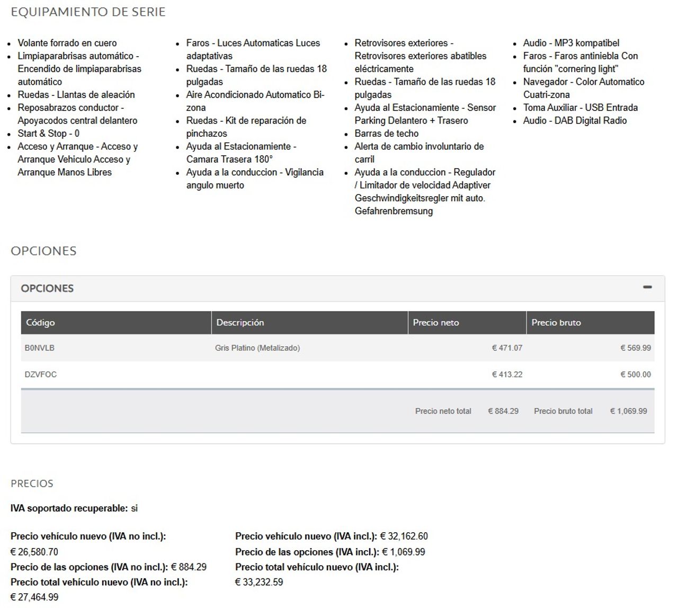Click the Precio neto column header

[x=435, y=322]
